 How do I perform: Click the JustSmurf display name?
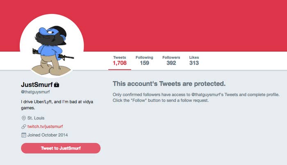pos(37,85)
